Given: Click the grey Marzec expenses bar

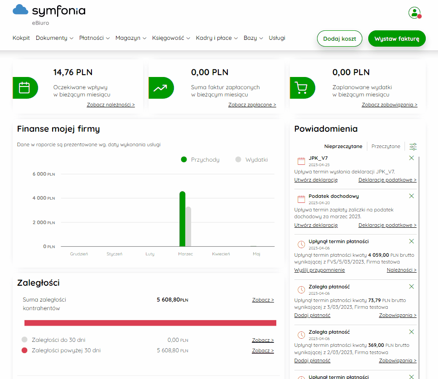Looking at the screenshot, I should [188, 226].
